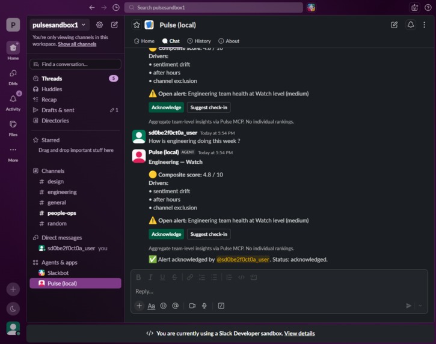Collapse the Starred section
The image size is (436, 344).
(51, 140)
